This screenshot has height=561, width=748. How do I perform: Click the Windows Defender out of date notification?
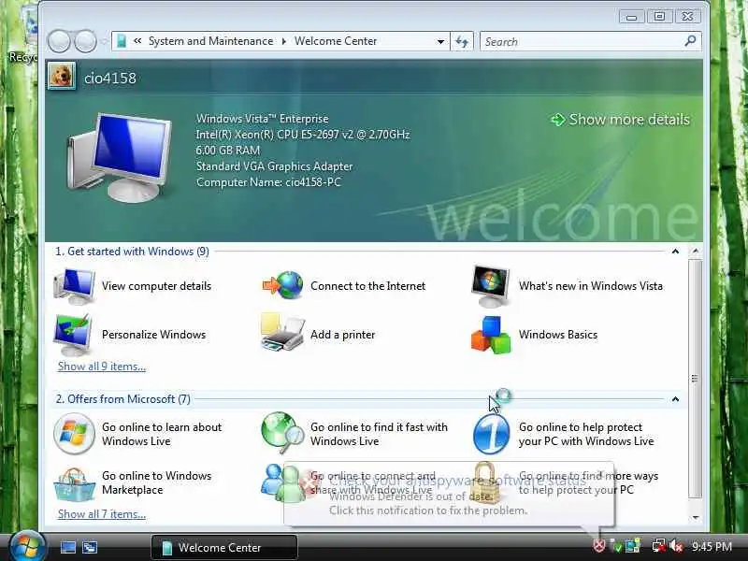coord(449,495)
